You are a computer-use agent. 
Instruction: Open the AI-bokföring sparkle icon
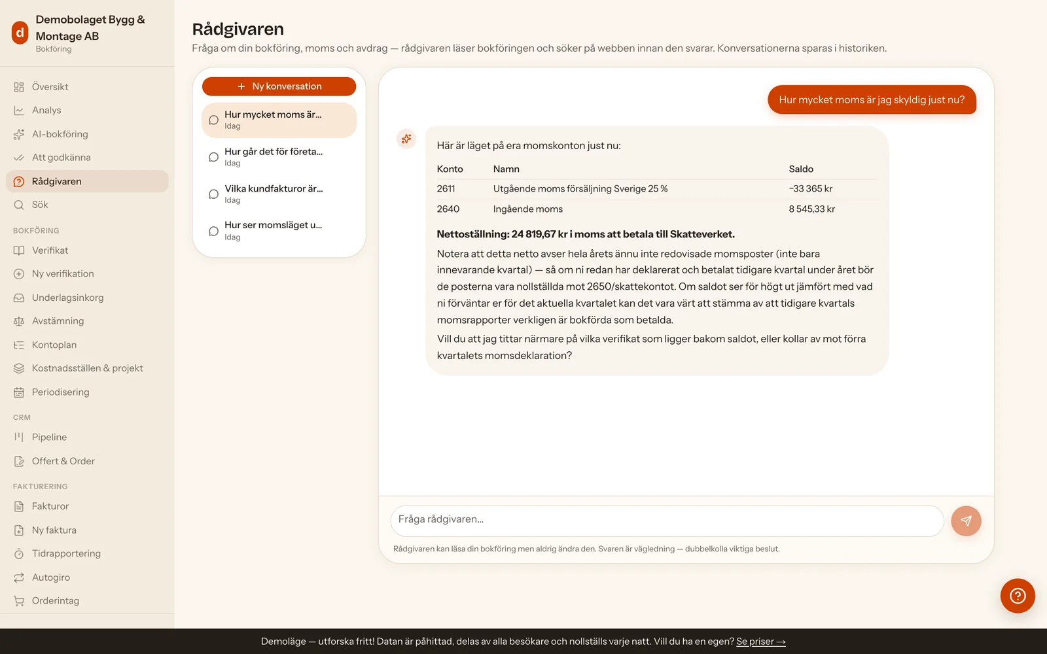tap(19, 134)
